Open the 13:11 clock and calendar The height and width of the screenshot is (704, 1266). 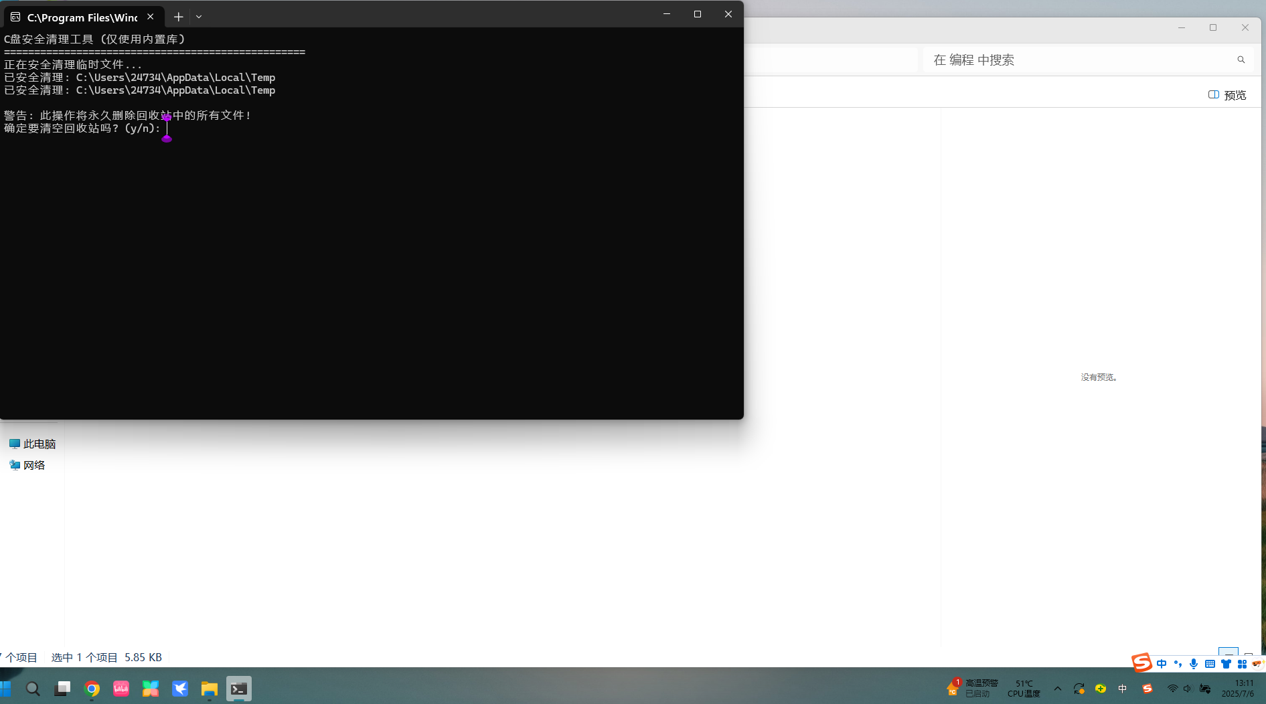[1239, 689]
